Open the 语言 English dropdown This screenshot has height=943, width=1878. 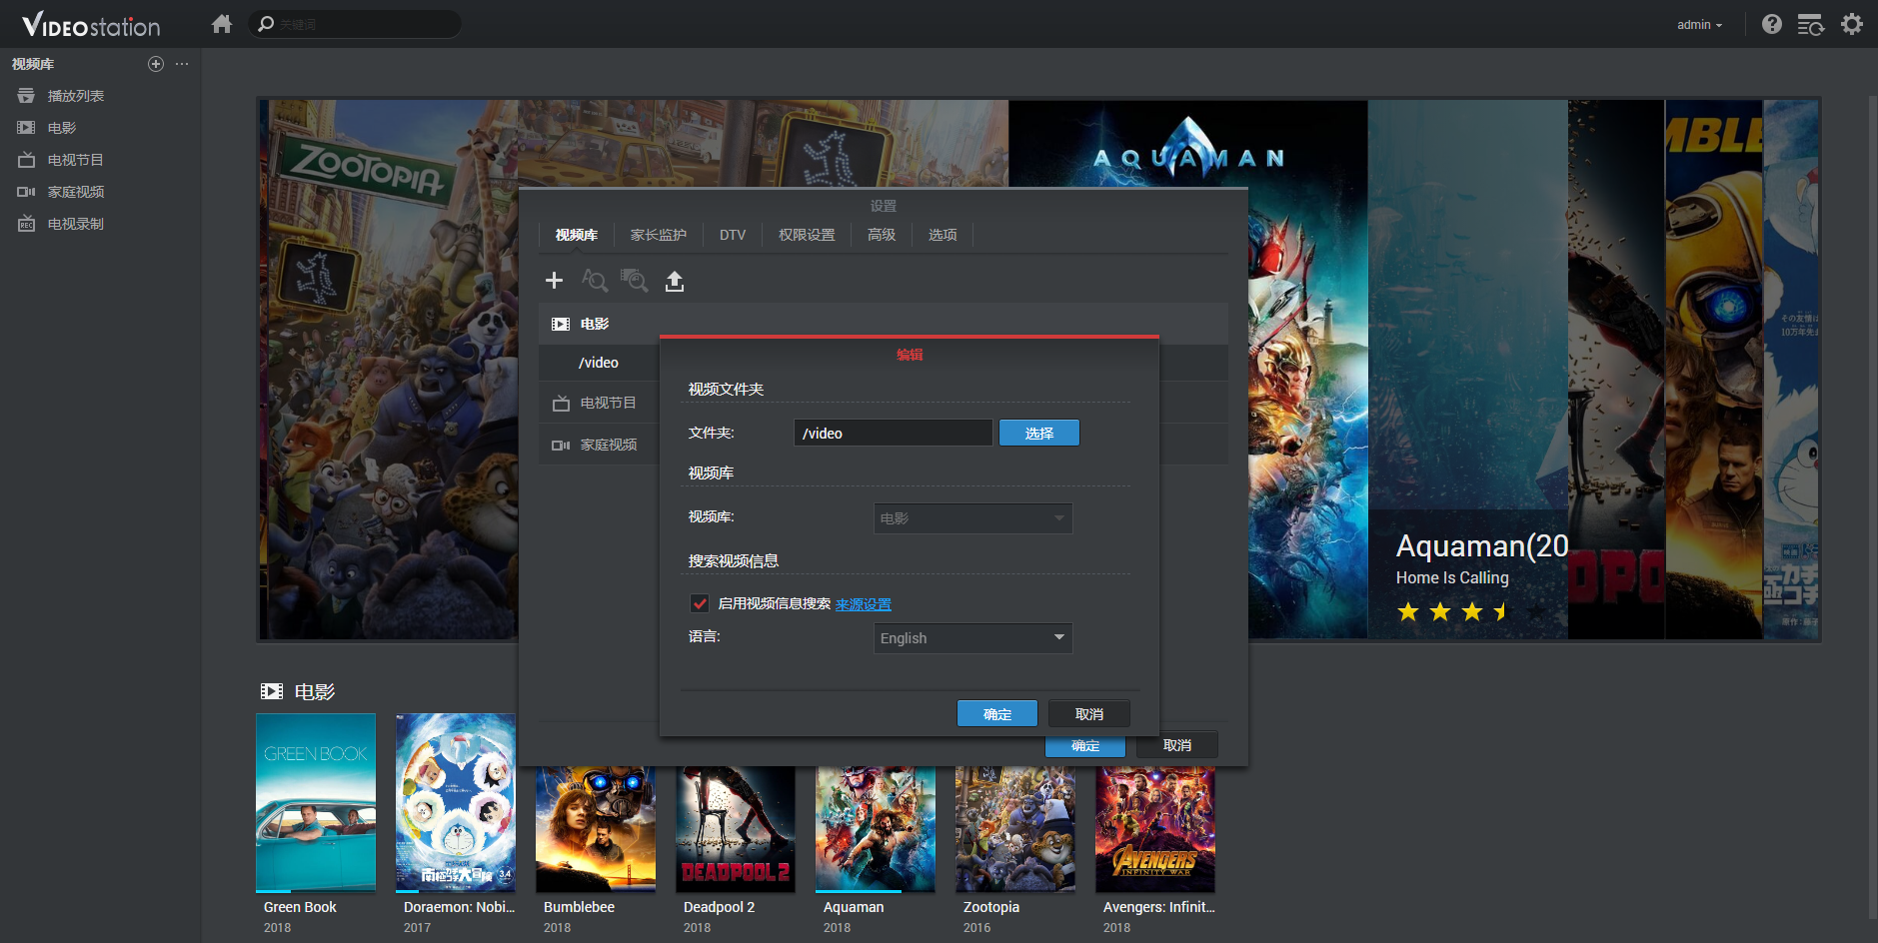tap(972, 638)
